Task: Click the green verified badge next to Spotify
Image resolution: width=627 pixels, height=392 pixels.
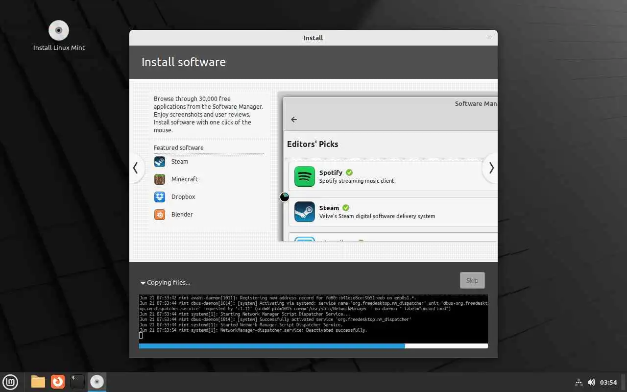Action: (x=349, y=172)
